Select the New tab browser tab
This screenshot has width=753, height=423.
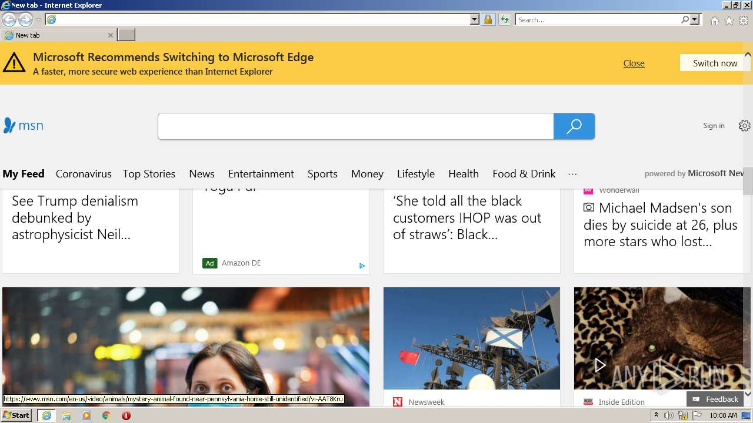coord(58,35)
